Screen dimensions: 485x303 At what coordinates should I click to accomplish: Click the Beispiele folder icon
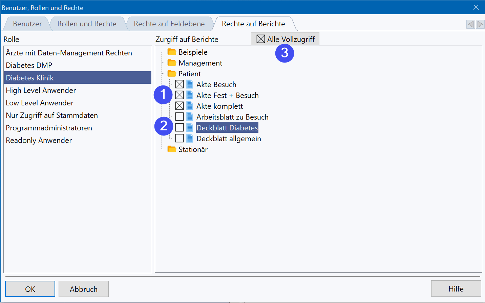[172, 52]
